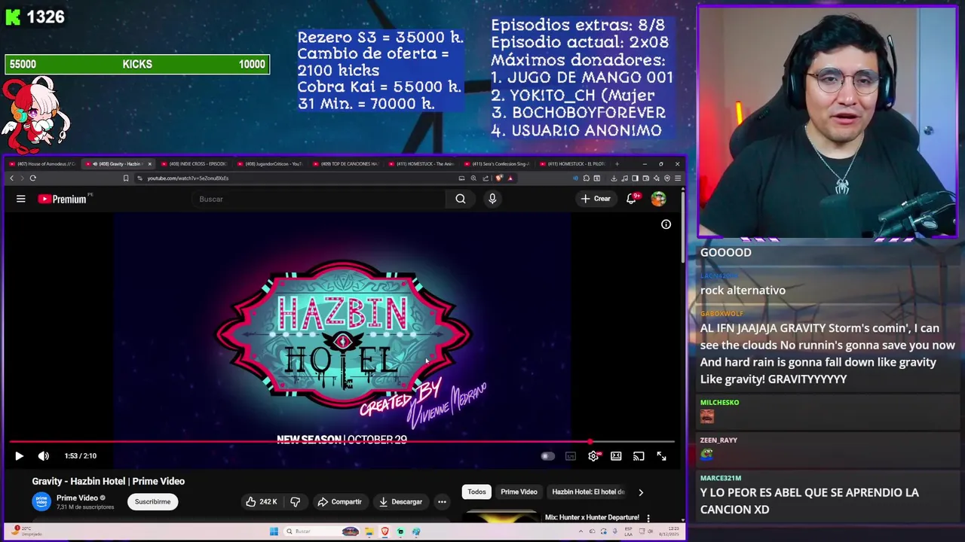Click the YouTube search magnifier button
Screen dimensions: 965x542
461,199
